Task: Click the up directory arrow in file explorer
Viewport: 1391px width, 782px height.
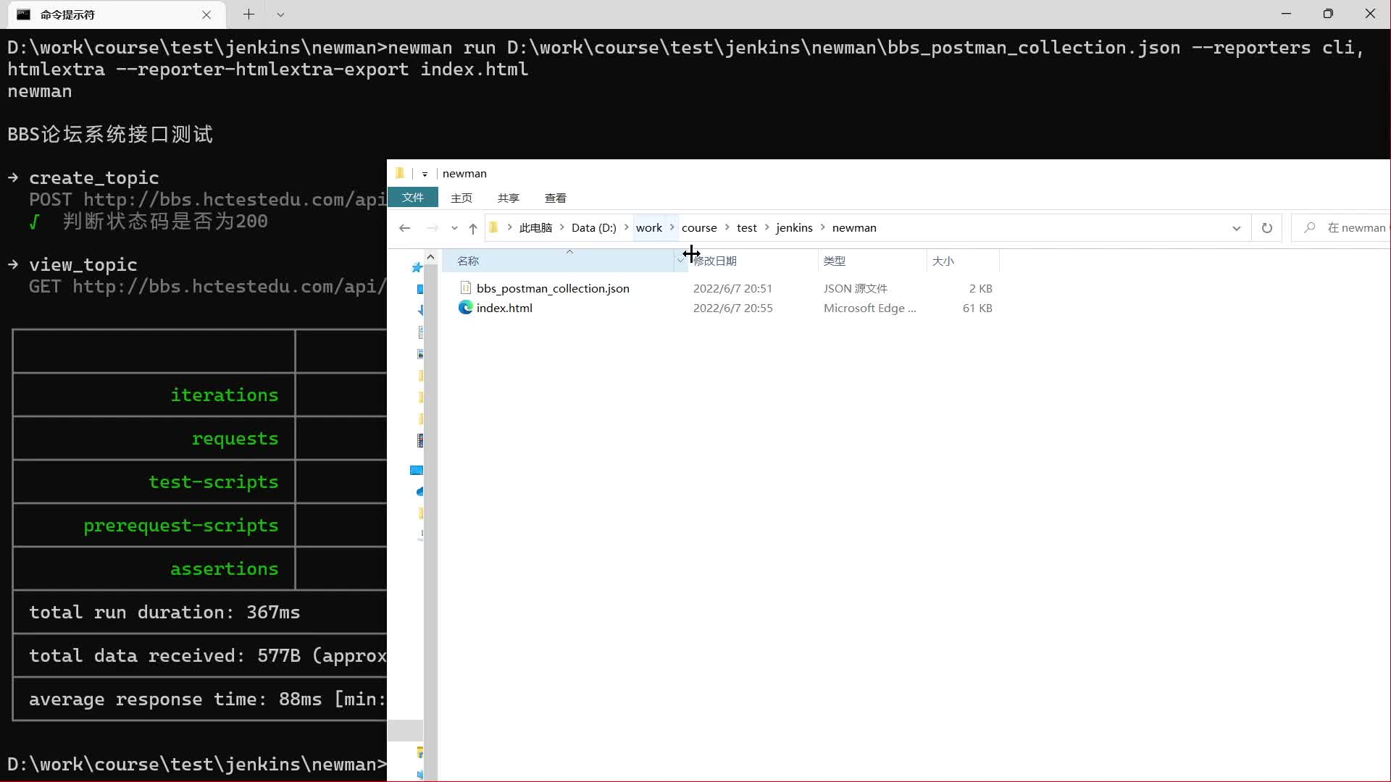Action: [473, 227]
